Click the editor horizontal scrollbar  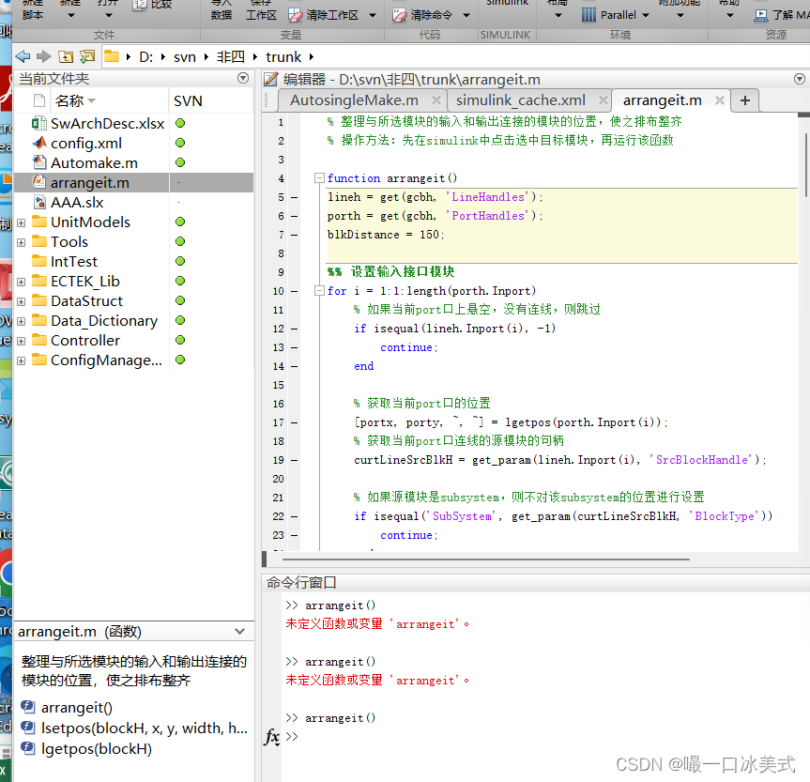click(485, 560)
